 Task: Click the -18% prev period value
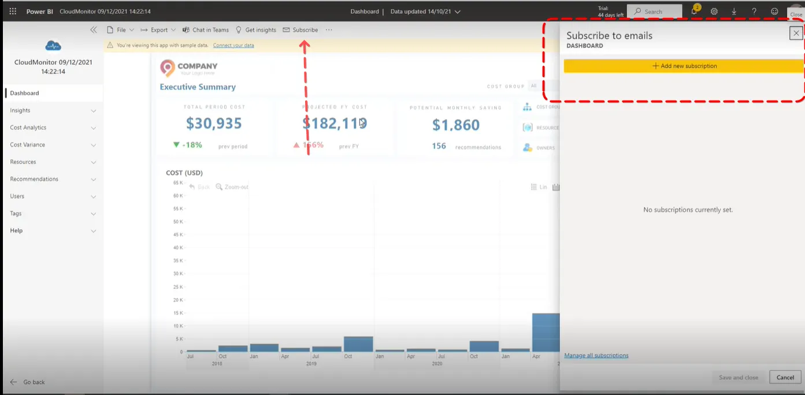pos(192,145)
